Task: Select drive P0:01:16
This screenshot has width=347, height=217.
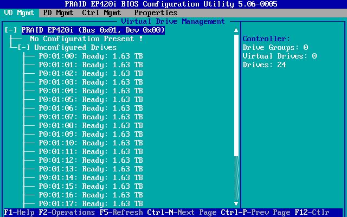Action: (91, 195)
